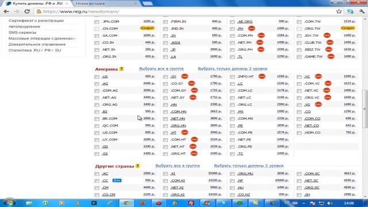Open Автопродление in the sidebar

pos(24,26)
